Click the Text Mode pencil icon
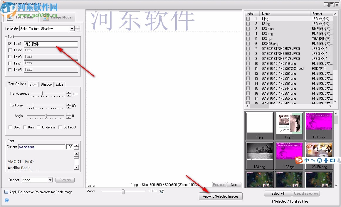Viewport: 341px width, 207px height. click(x=10, y=17)
